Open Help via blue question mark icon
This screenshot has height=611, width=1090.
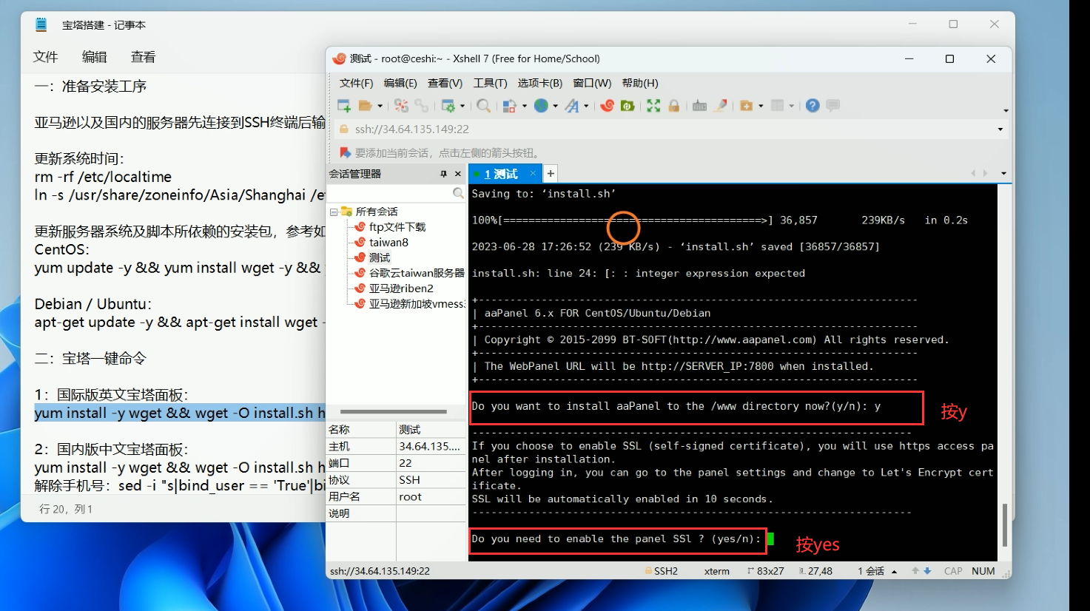(x=813, y=106)
